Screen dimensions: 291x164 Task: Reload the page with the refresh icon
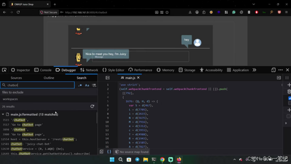click(18, 12)
